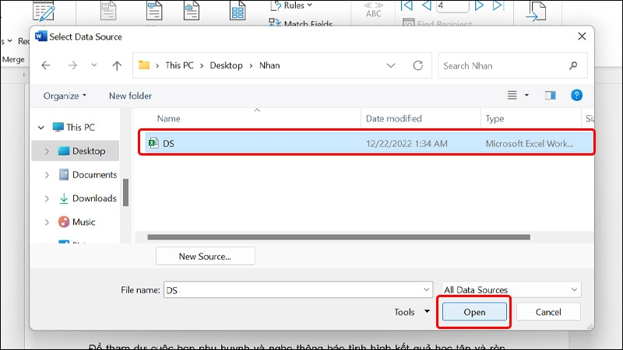This screenshot has height=350, width=623.
Task: Click Insert Merge Field grid icon in ribbon
Action: click(238, 11)
